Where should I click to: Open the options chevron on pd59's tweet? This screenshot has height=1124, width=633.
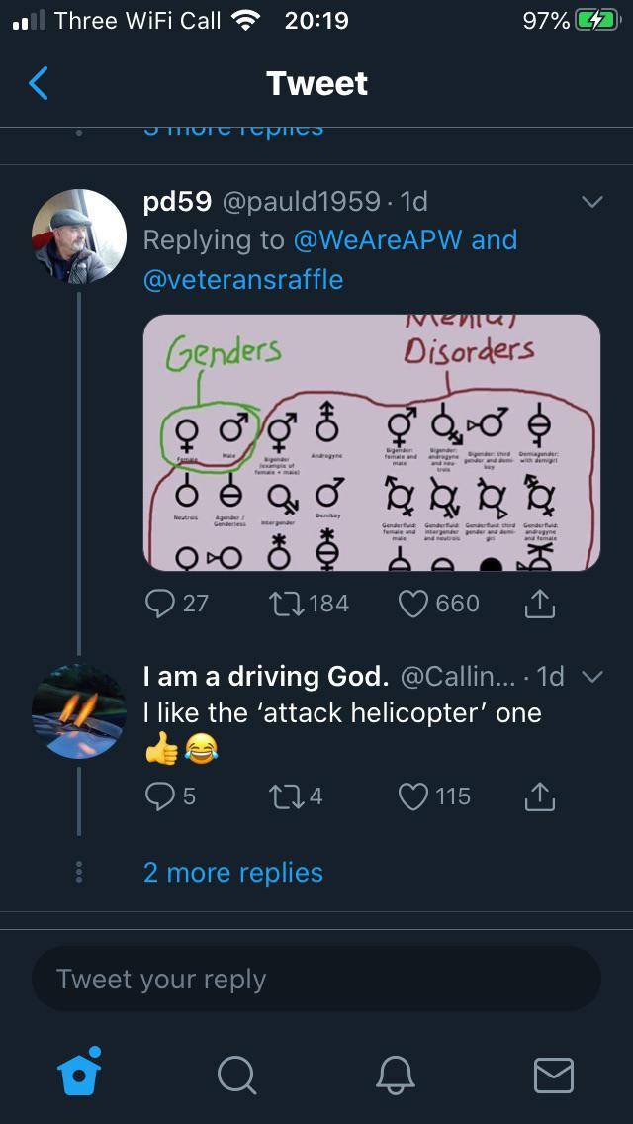[592, 201]
